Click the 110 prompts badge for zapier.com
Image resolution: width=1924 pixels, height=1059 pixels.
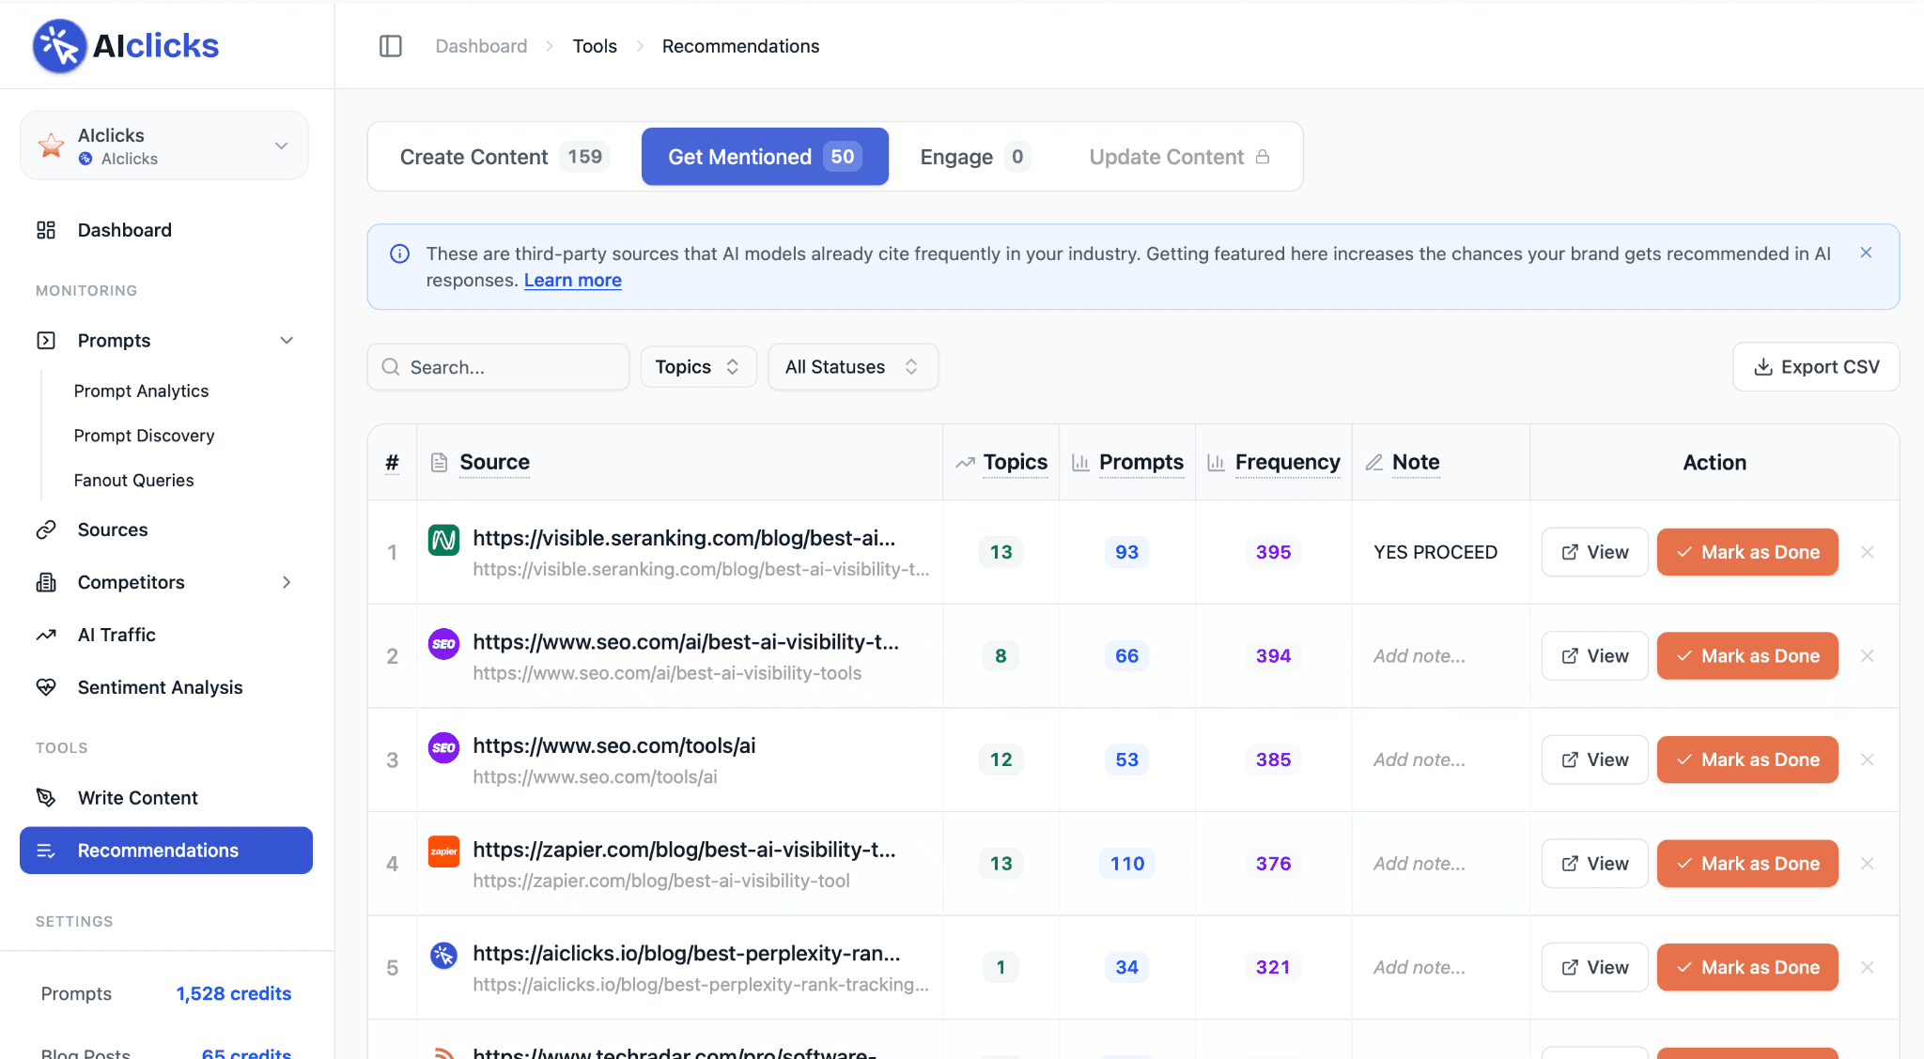[x=1126, y=864]
